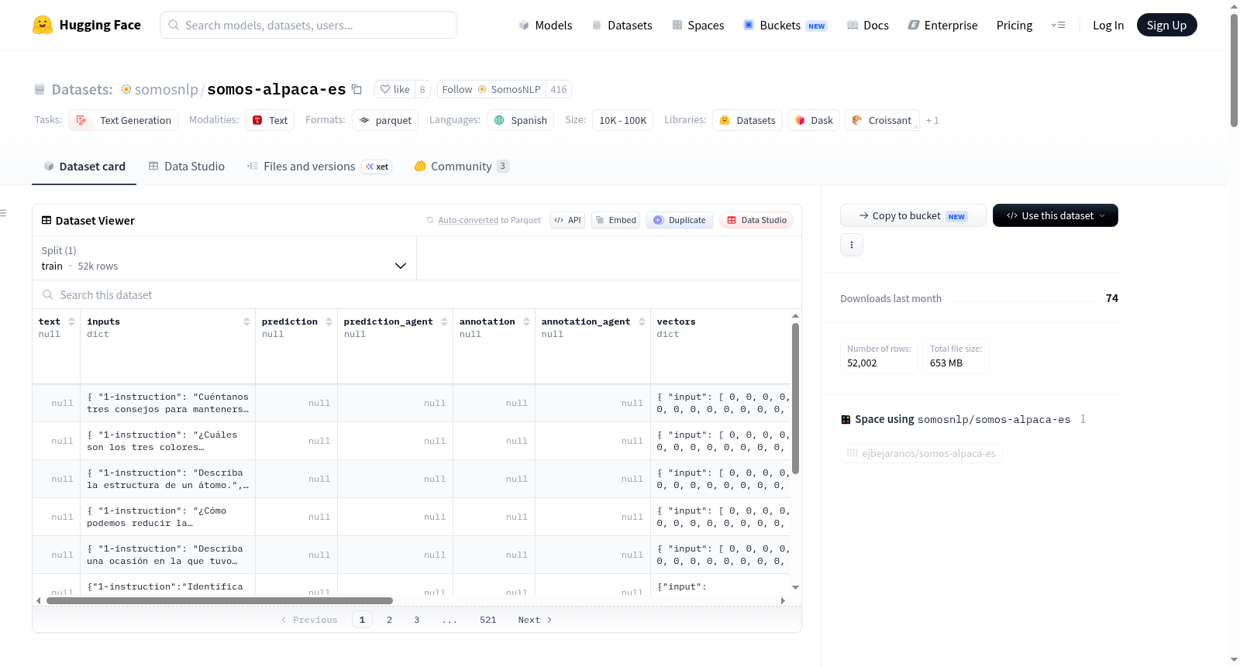Image resolution: width=1240 pixels, height=667 pixels.
Task: Expand the Split train dropdown
Action: click(224, 258)
